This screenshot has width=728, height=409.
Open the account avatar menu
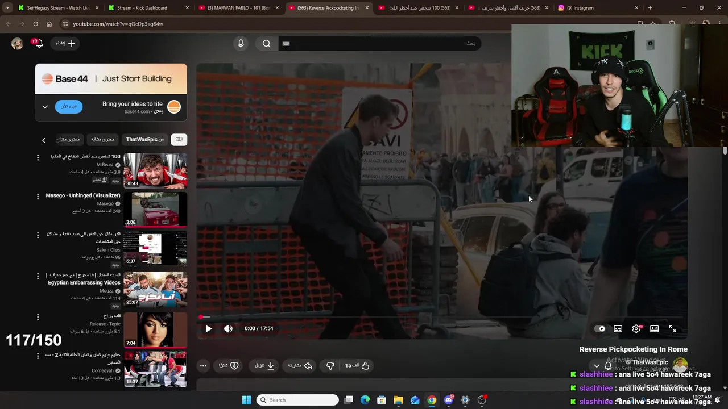[17, 44]
